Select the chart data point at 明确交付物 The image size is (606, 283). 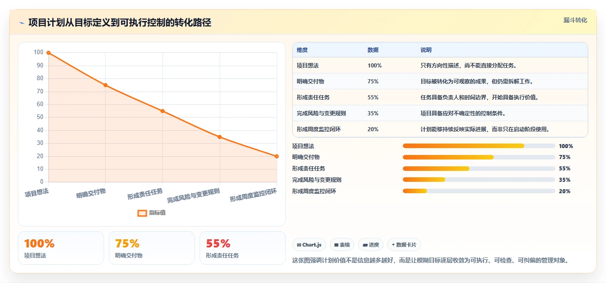tap(105, 85)
